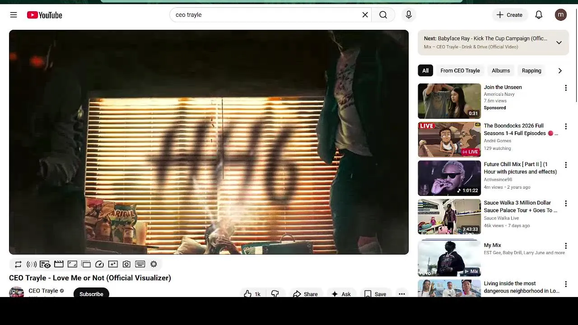578x325 pixels.
Task: Expand the Next: Babyface Ray mix panel
Action: click(x=559, y=42)
